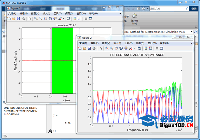This screenshot has height=140, width=200.
Task: Print Figure 1 with the printer icon
Action: pyautogui.click(x=23, y=19)
